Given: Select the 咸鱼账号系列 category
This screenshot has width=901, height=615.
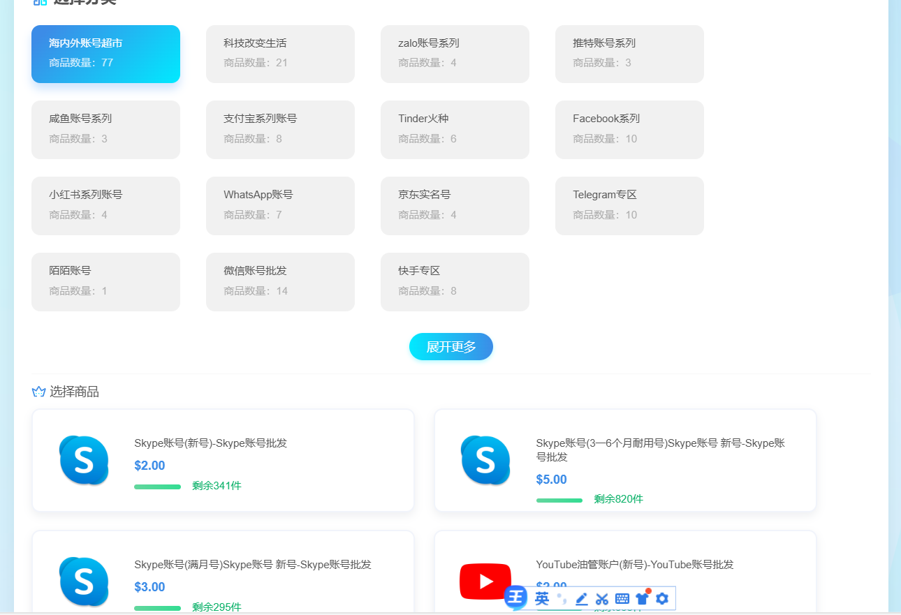Looking at the screenshot, I should coord(105,130).
